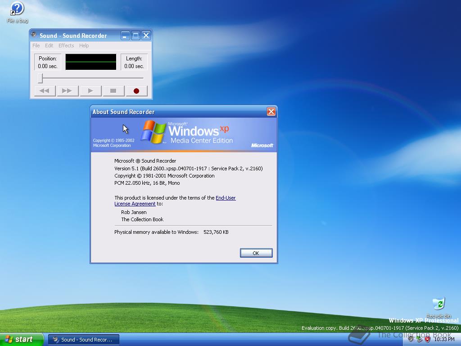Click the Length 0.00 sec. readout

(x=134, y=62)
